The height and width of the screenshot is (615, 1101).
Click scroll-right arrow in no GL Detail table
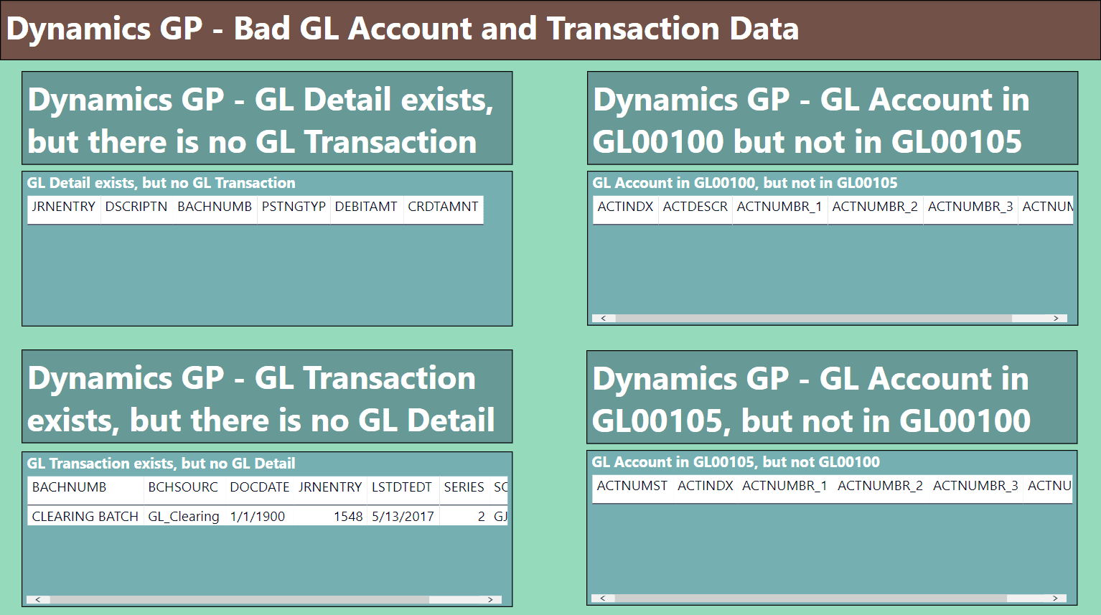[490, 599]
